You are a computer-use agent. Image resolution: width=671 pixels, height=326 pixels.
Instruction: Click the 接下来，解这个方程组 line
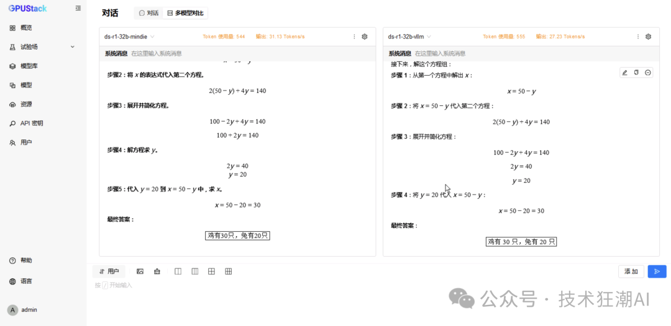pyautogui.click(x=421, y=64)
